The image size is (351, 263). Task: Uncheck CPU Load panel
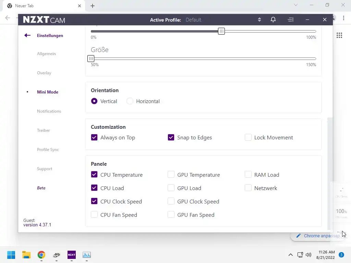pyautogui.click(x=94, y=188)
